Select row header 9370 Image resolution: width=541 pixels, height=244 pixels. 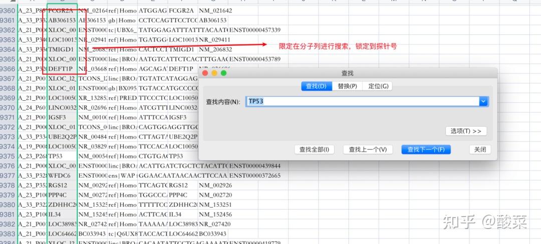[8, 108]
